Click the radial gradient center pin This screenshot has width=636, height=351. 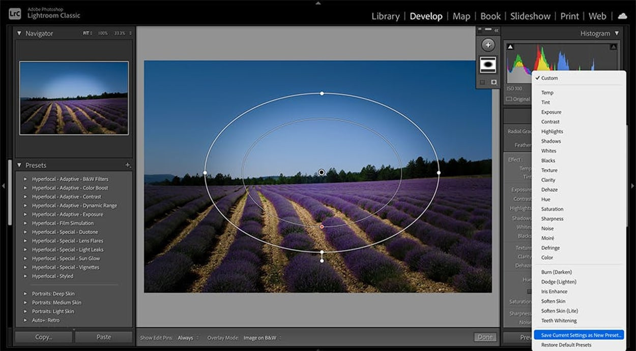(322, 173)
